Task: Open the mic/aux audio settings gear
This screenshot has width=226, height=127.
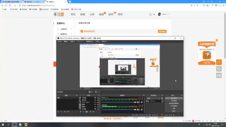Action: (142, 102)
